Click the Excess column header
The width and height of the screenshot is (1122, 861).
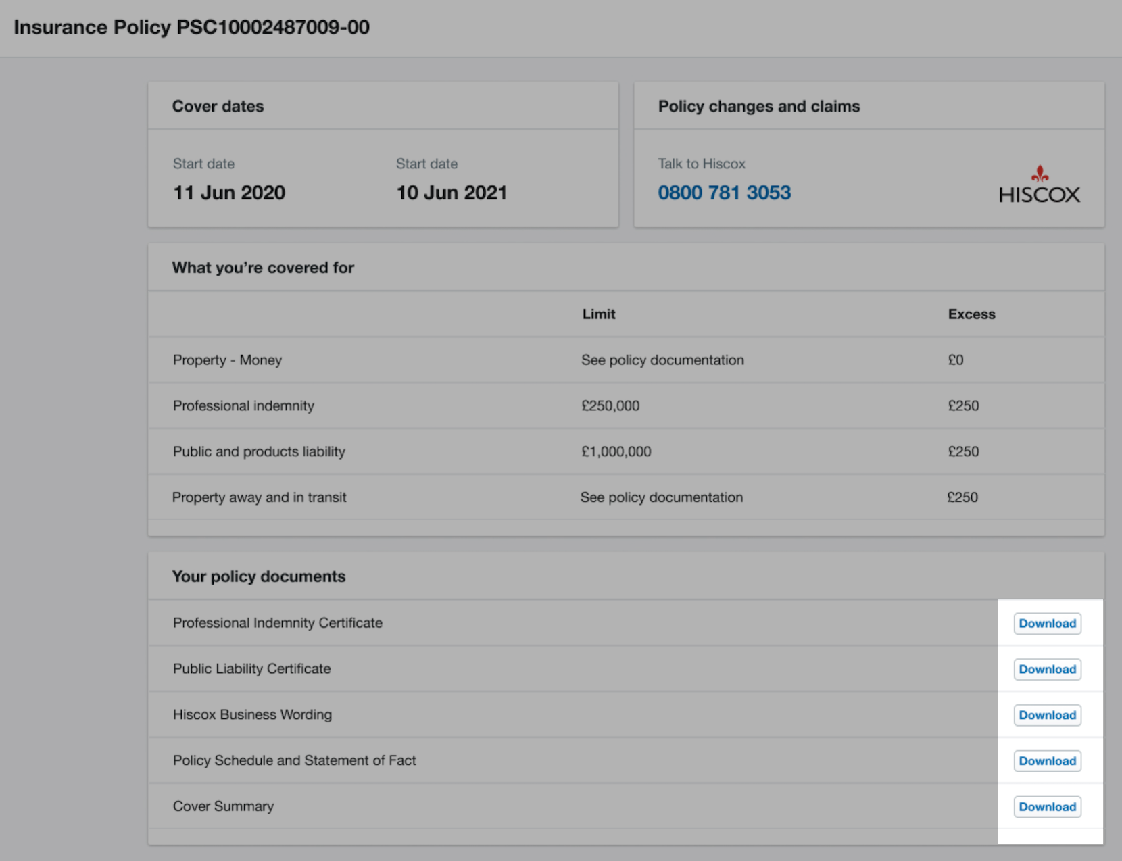pyautogui.click(x=971, y=314)
